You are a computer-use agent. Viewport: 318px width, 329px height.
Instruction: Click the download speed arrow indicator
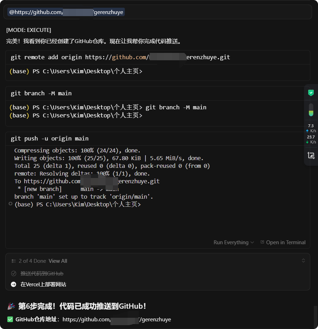click(x=307, y=142)
